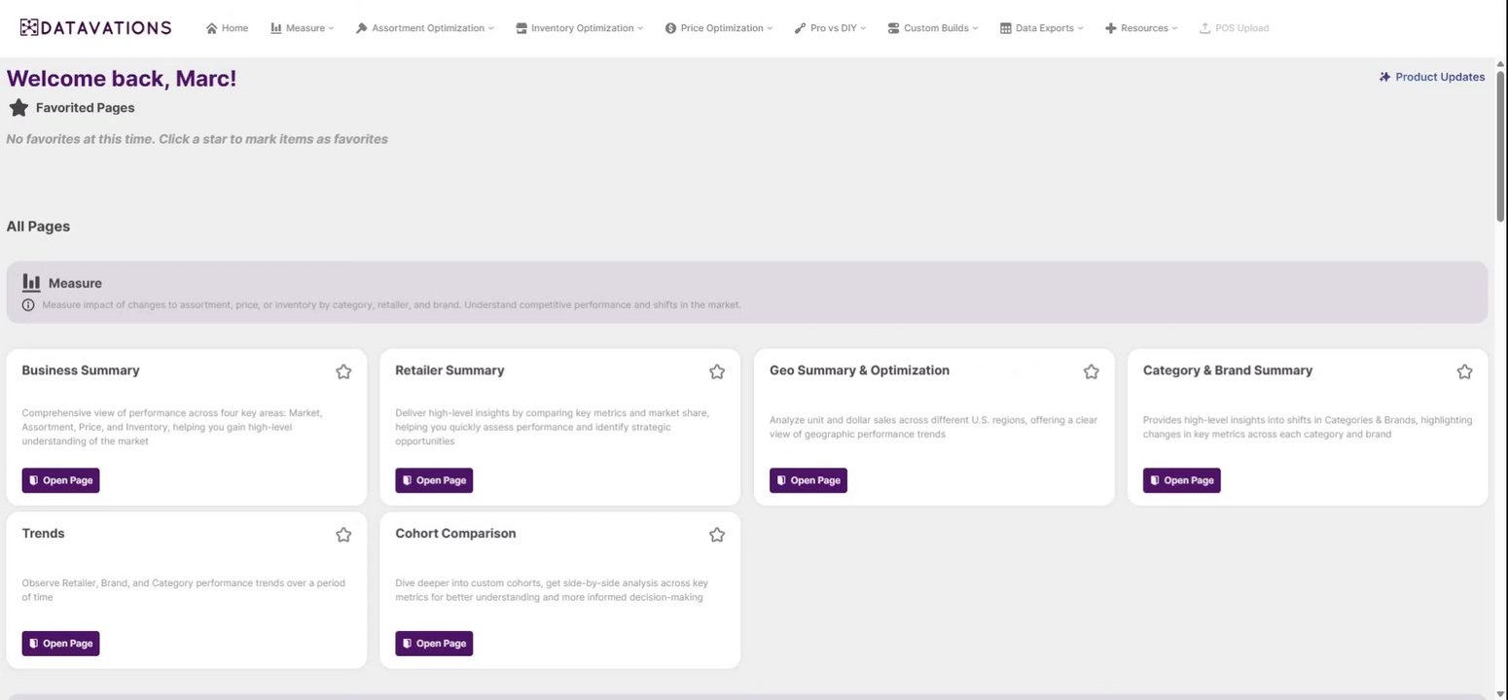Click the Custom Builds navbar icon
The height and width of the screenshot is (700, 1508).
pyautogui.click(x=893, y=28)
